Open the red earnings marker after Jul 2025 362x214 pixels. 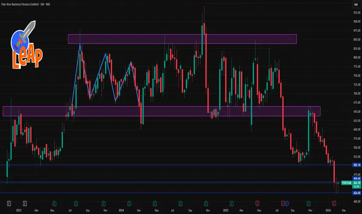coord(283,203)
